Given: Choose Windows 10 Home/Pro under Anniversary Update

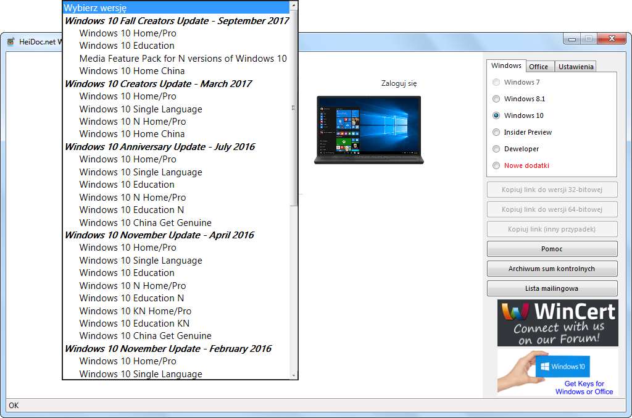Looking at the screenshot, I should coord(176,159).
